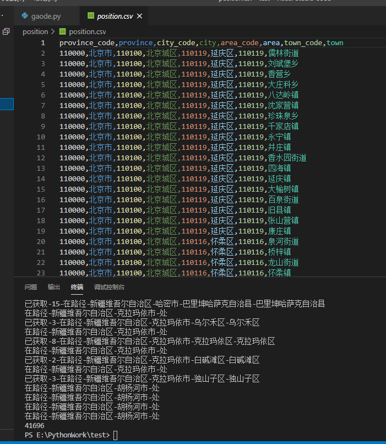Click terminal line with 乌尔禾区
Image resolution: width=386 pixels, height=444 pixels.
142,322
